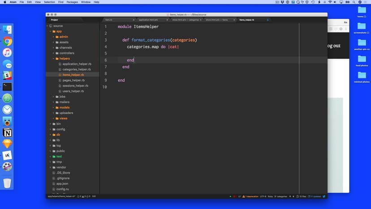The height and width of the screenshot is (209, 371).
Task: Click the Twitter bird icon in status bar
Action: (x=324, y=196)
